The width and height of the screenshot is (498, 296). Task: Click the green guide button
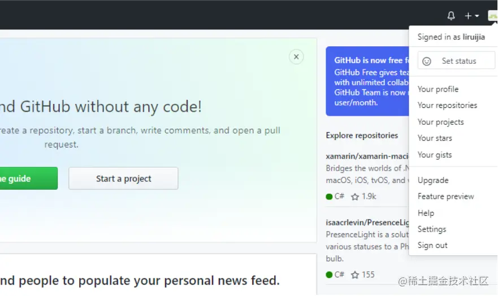pyautogui.click(x=29, y=179)
